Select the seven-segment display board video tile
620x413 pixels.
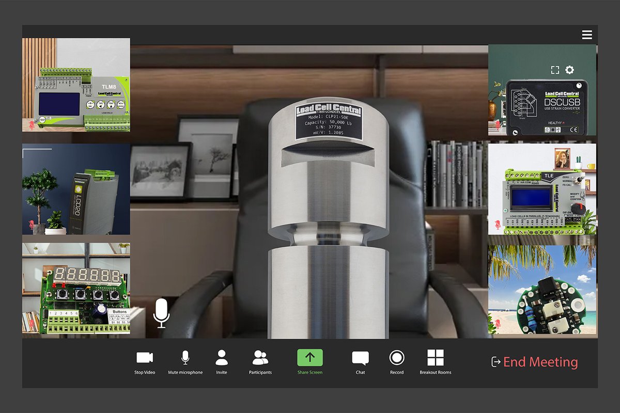(76, 289)
